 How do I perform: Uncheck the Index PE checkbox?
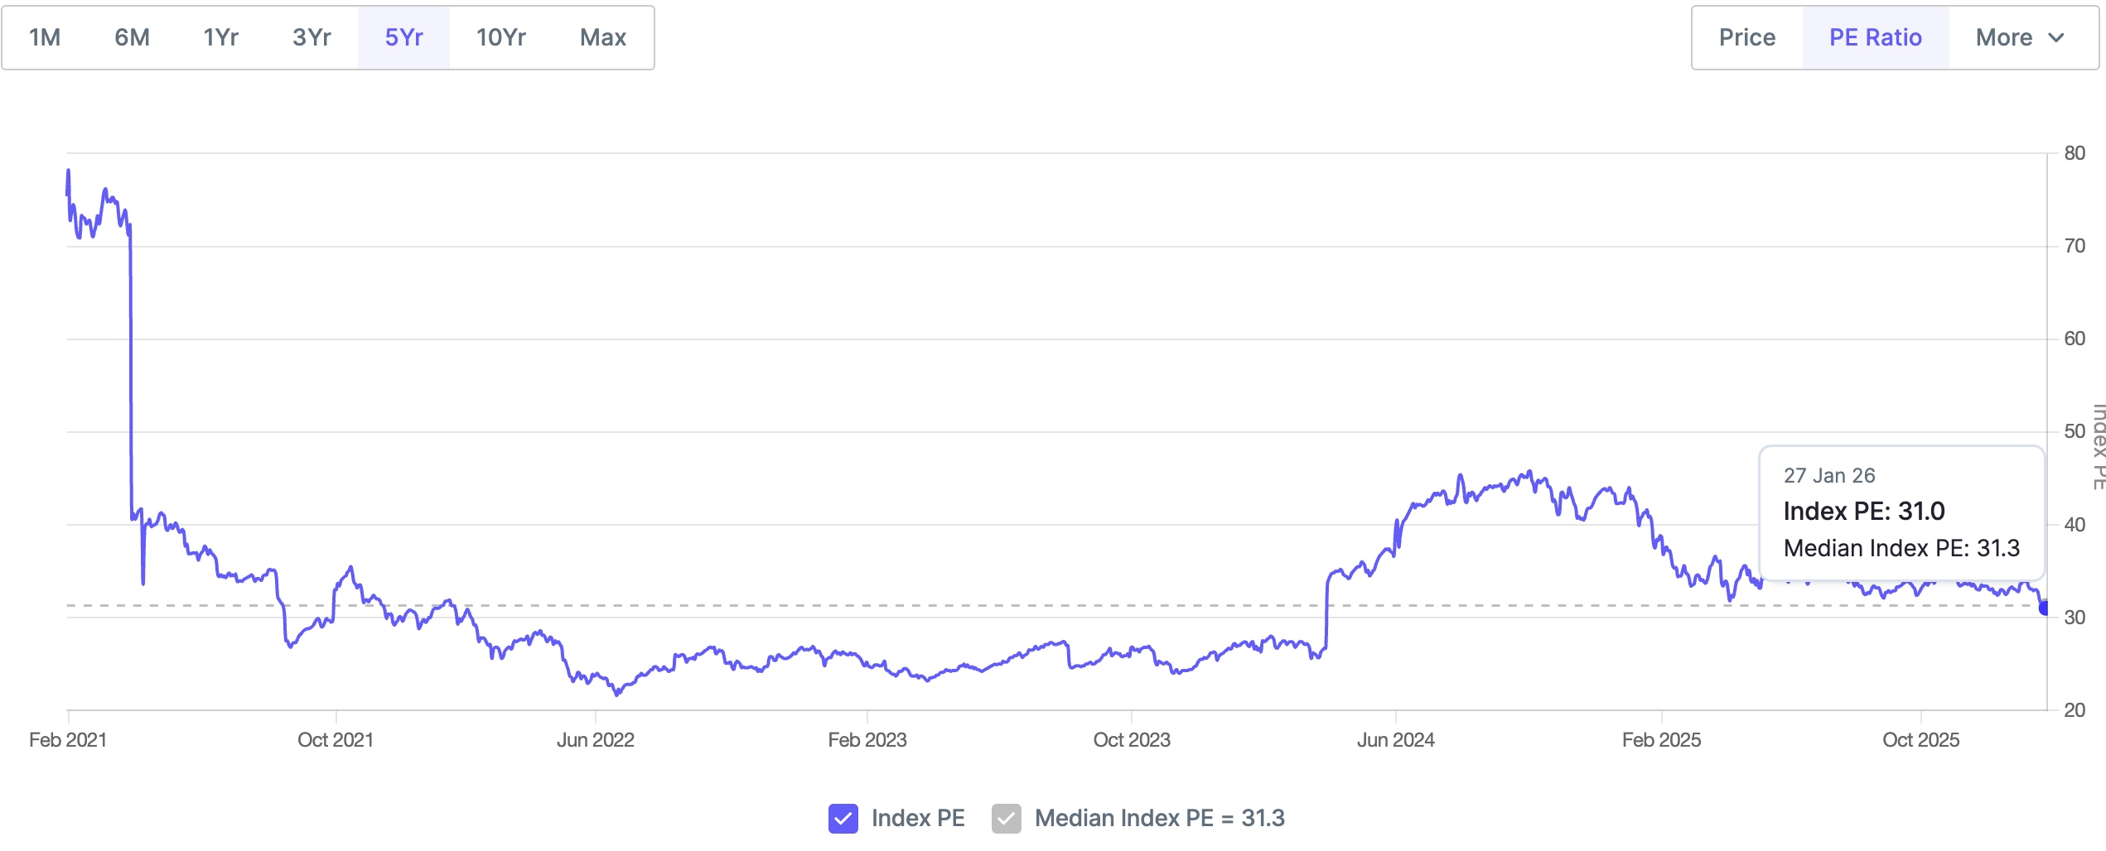pos(843,818)
